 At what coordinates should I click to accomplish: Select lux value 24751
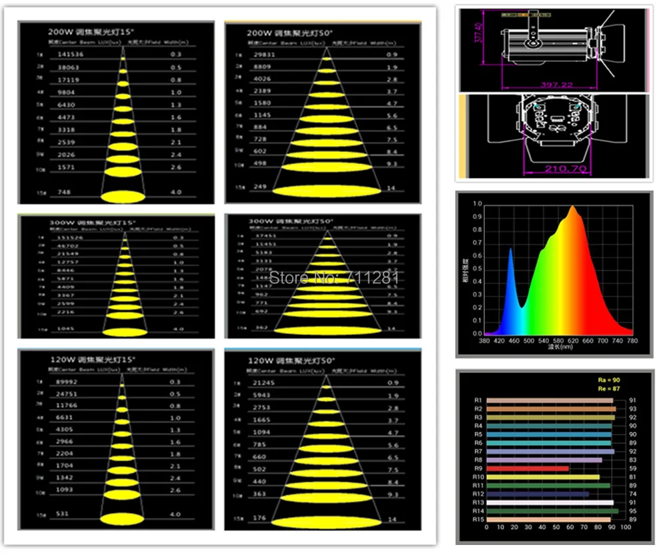tap(67, 394)
